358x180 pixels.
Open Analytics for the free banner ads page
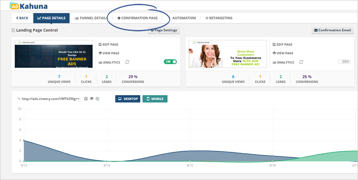109,62
